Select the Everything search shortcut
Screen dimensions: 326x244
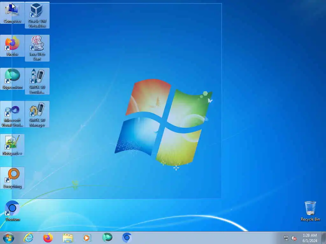[12, 178]
